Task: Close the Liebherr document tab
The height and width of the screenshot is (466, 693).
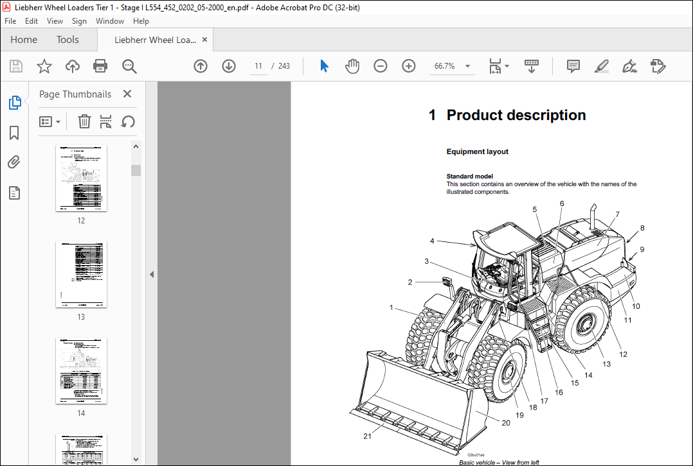Action: point(204,40)
